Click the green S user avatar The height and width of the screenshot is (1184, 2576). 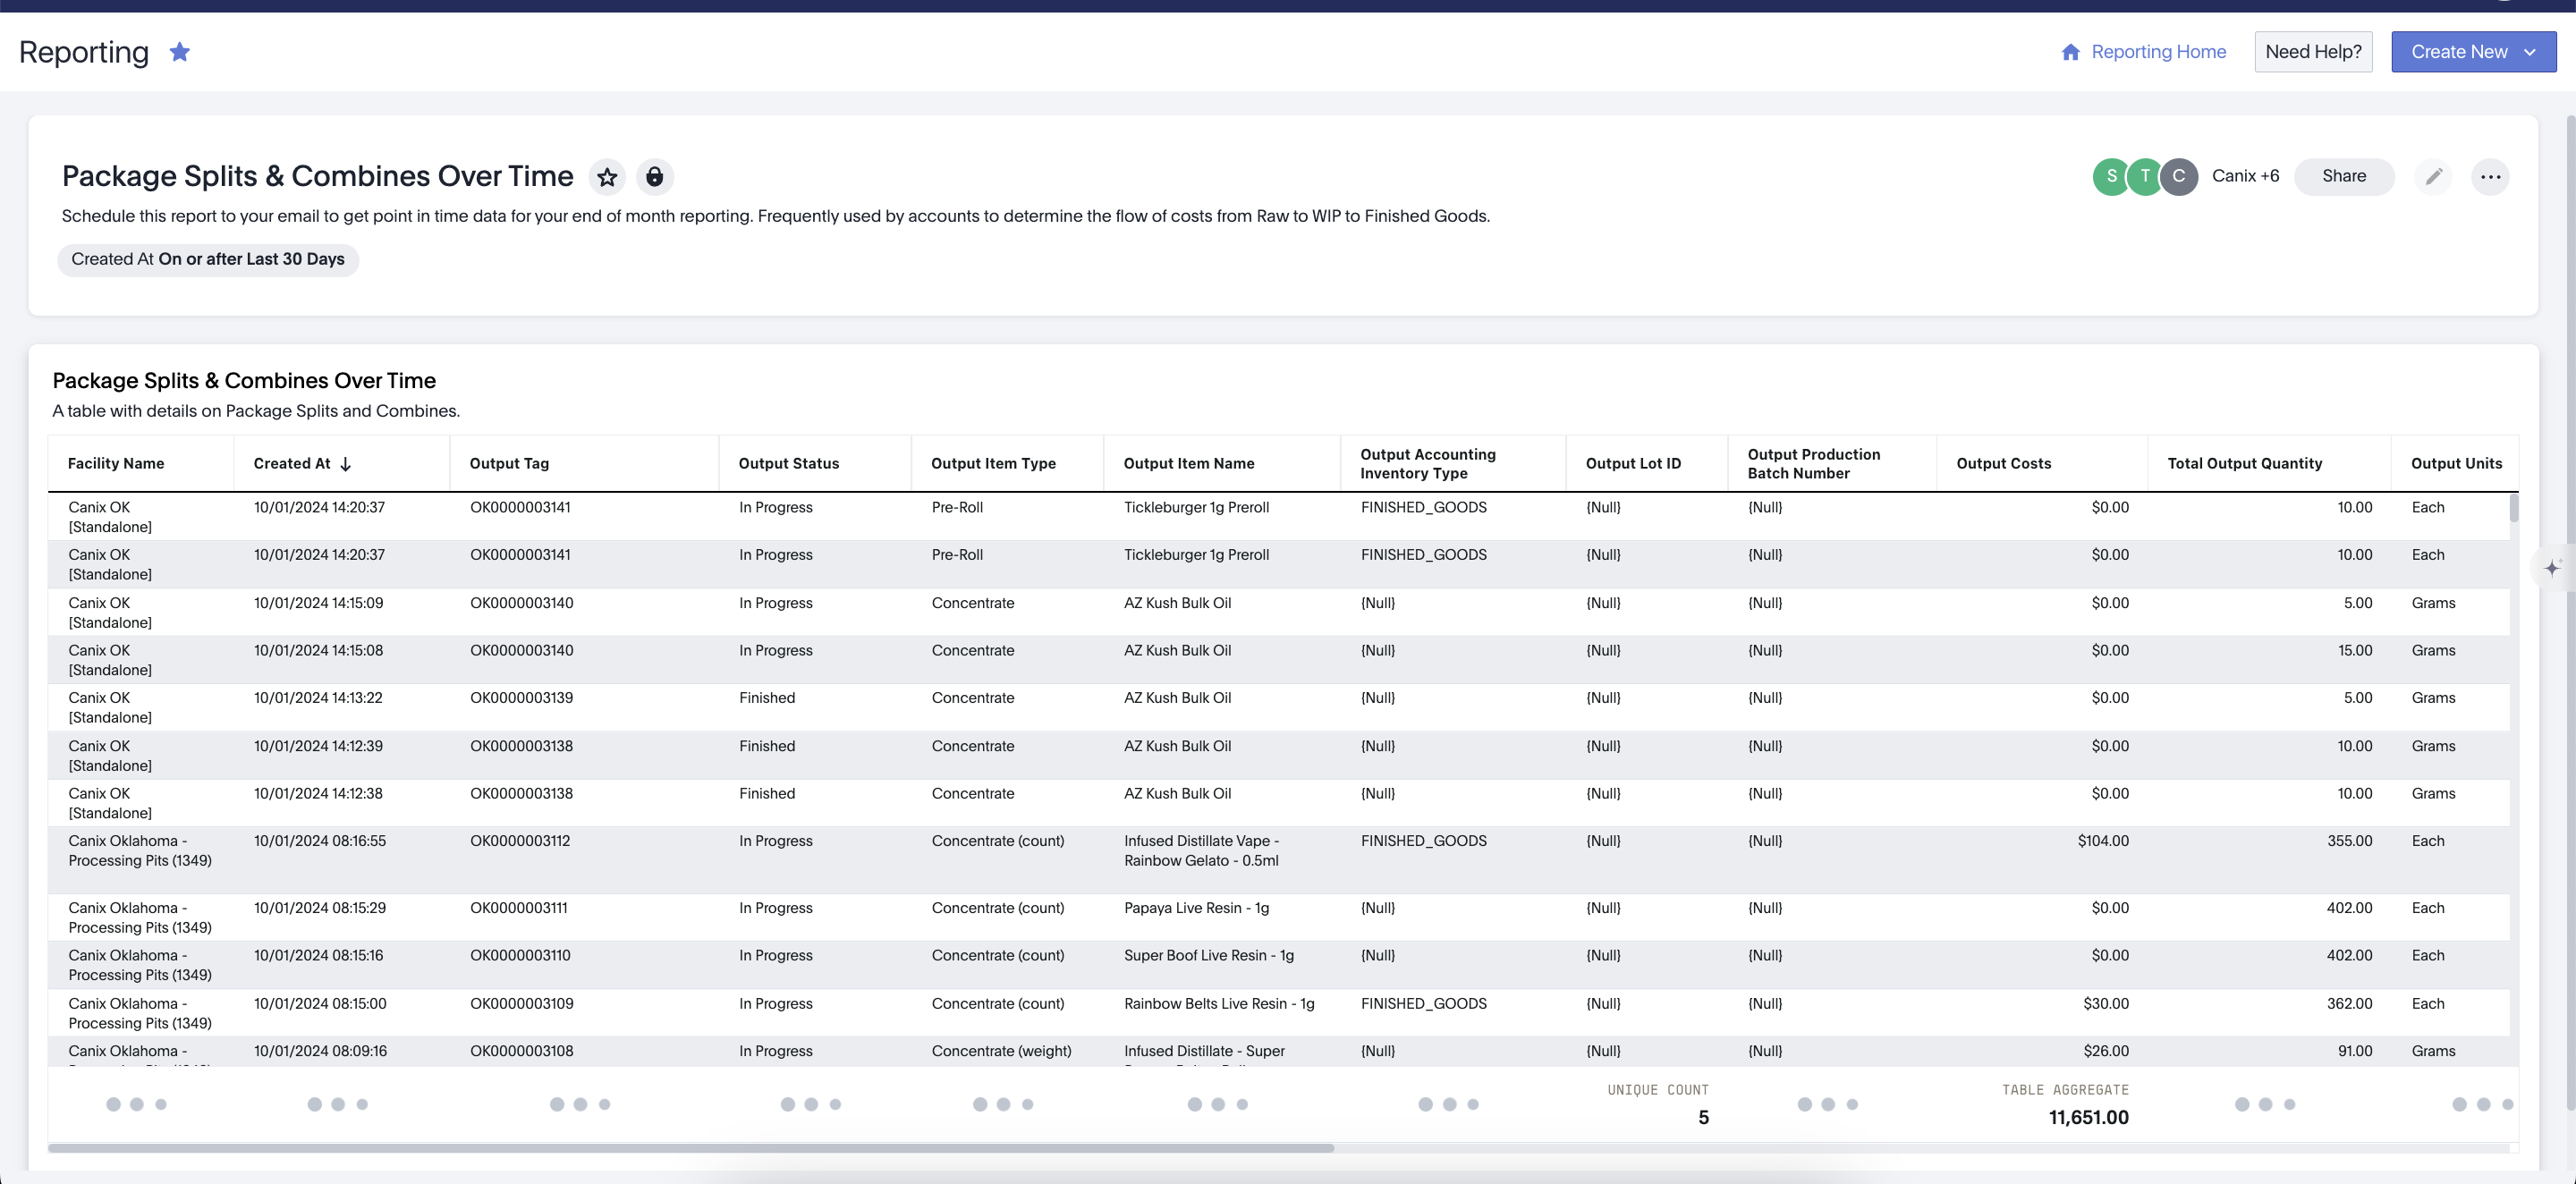click(2110, 176)
